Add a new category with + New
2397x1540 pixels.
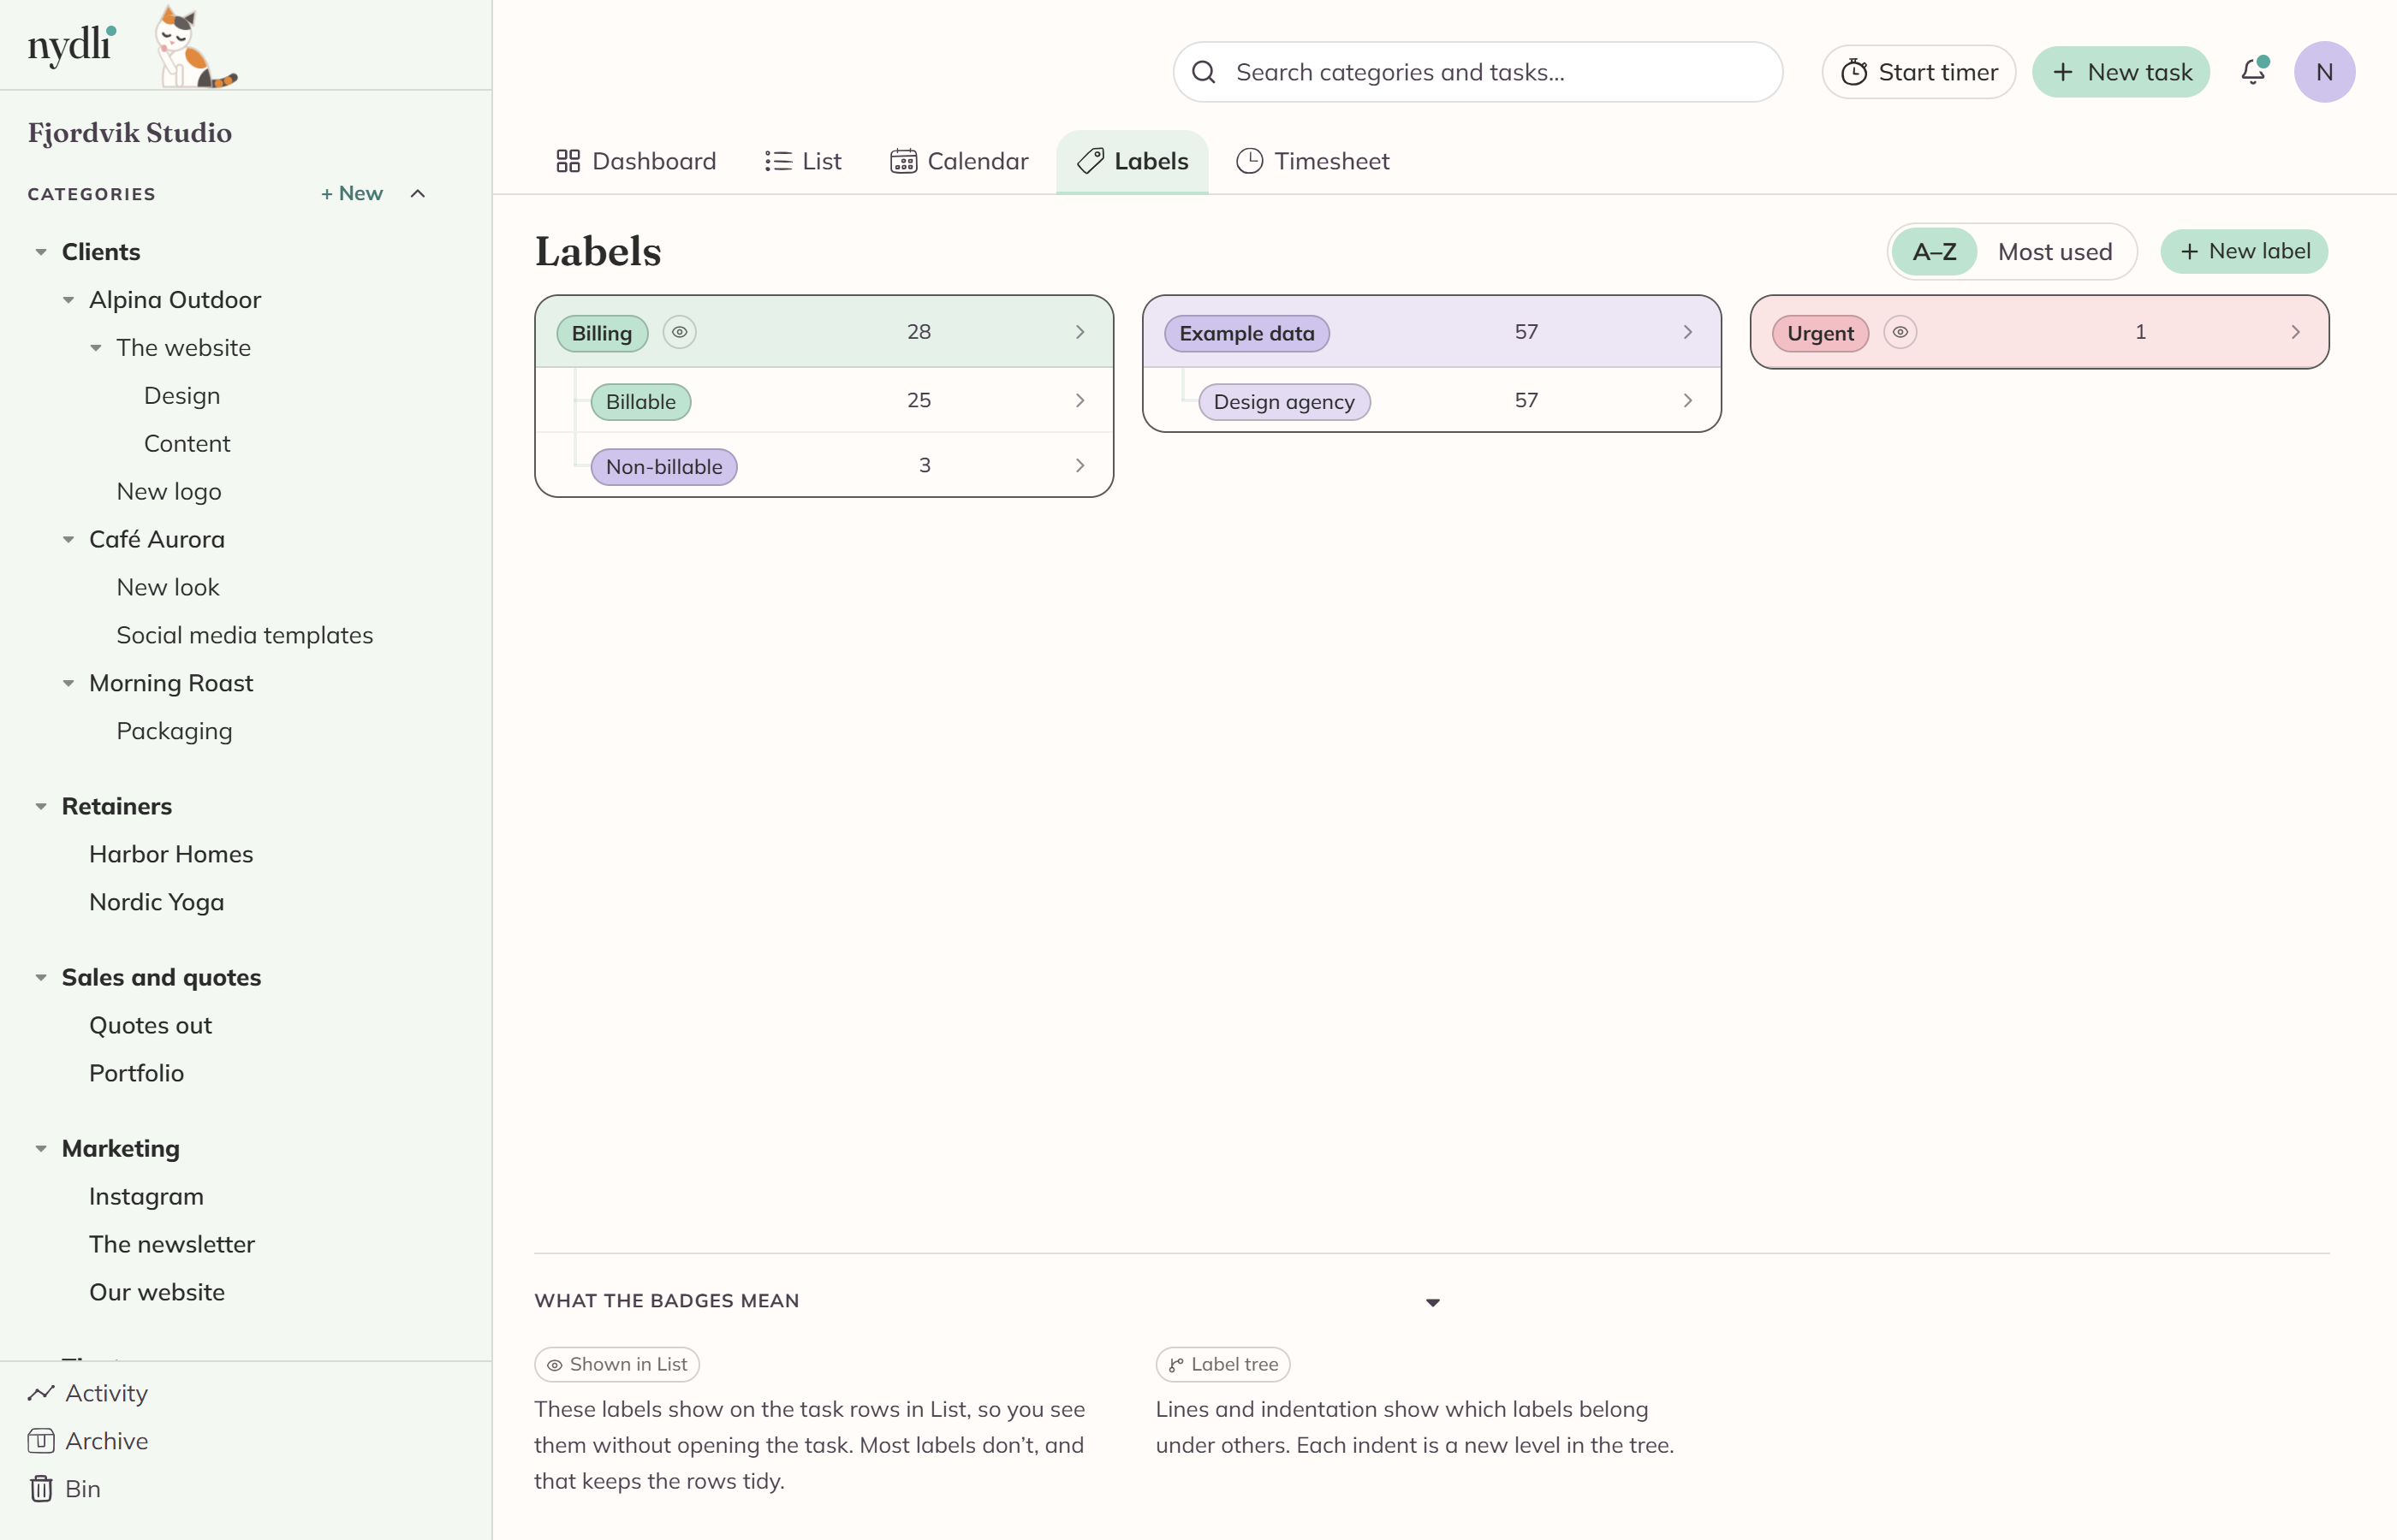pyautogui.click(x=352, y=194)
